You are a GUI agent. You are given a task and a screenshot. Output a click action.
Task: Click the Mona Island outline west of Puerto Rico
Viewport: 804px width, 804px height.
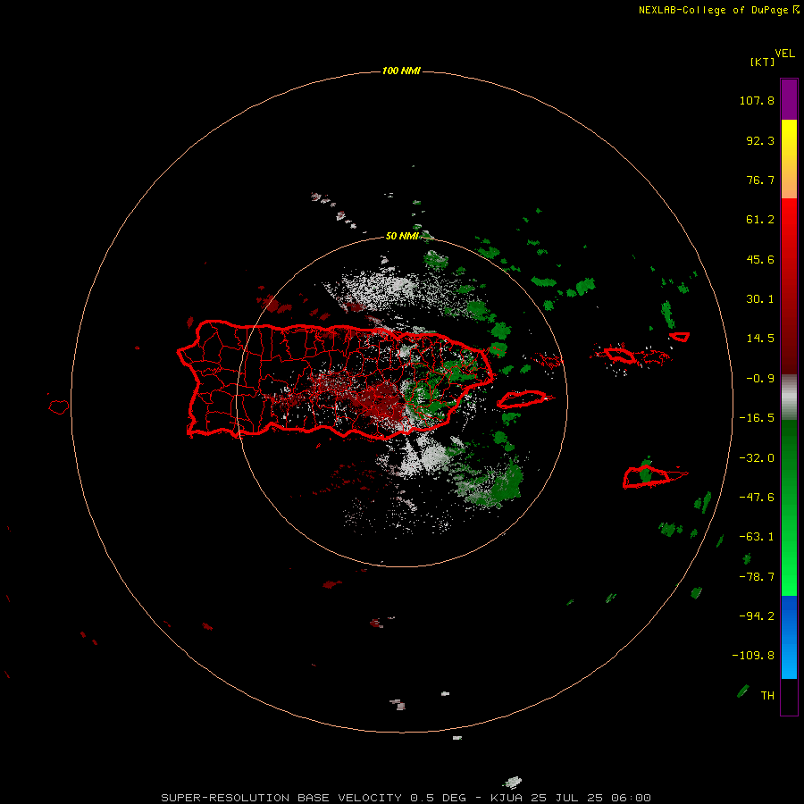click(59, 406)
